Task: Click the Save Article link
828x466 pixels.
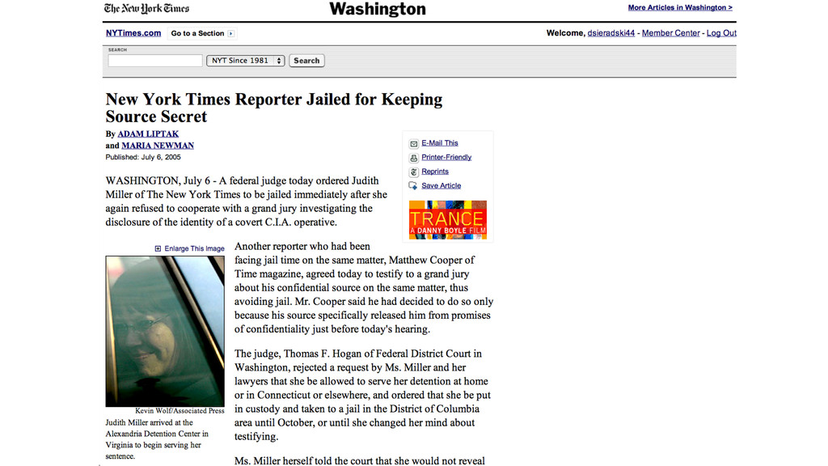Action: (x=441, y=186)
